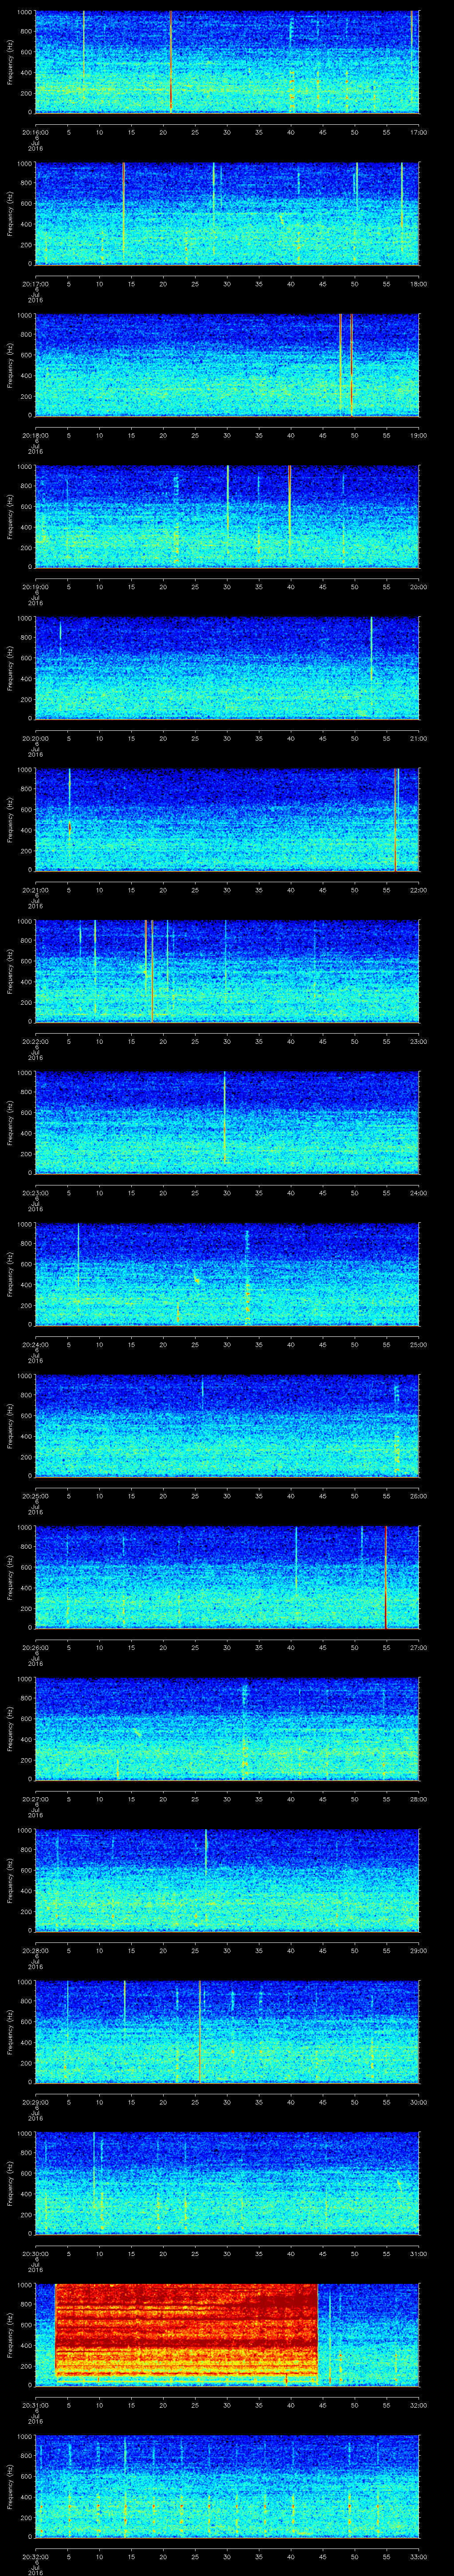Click the '31:00' end time label

pos(418,2252)
